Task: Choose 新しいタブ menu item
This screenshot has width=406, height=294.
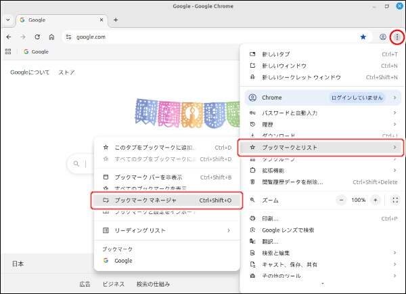Action: tap(323, 54)
